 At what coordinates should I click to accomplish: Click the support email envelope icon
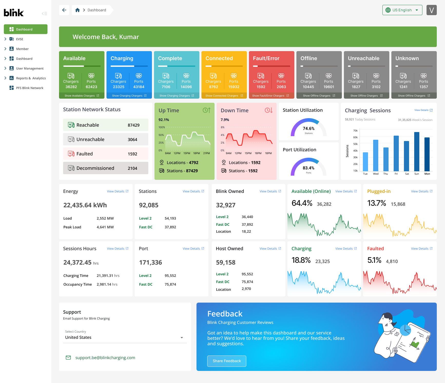68,358
